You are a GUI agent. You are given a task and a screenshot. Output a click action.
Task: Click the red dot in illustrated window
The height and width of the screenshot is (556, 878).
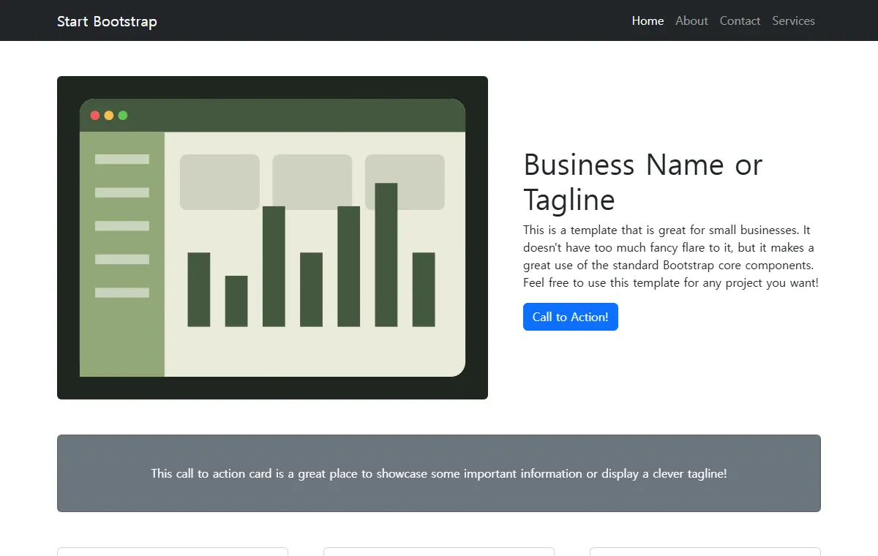click(x=95, y=116)
